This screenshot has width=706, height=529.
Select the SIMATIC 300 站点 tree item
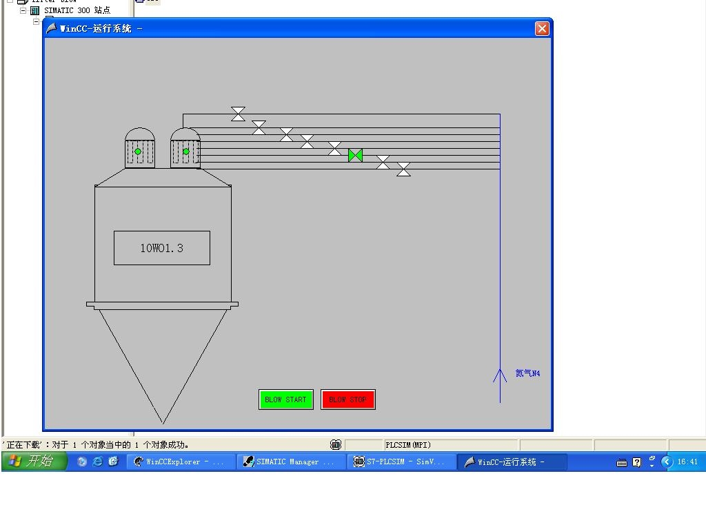pyautogui.click(x=77, y=10)
